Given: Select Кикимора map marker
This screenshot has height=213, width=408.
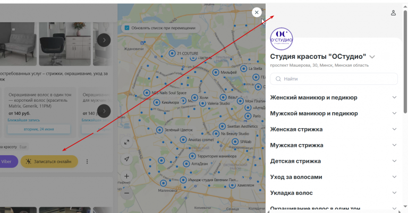Looking at the screenshot, I should point(157,102).
